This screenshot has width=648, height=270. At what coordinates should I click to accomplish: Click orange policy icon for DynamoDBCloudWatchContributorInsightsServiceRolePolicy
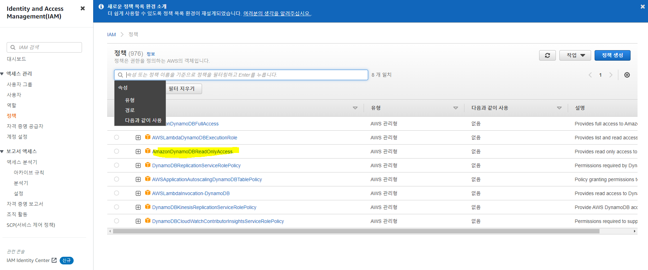(x=148, y=221)
